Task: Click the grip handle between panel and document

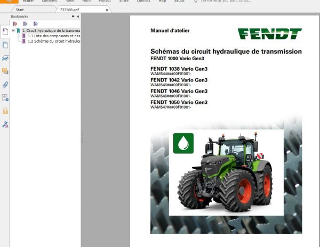Action: [x=82, y=137]
